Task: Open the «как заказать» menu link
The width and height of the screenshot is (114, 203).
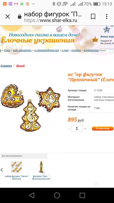Action: click(x=22, y=50)
